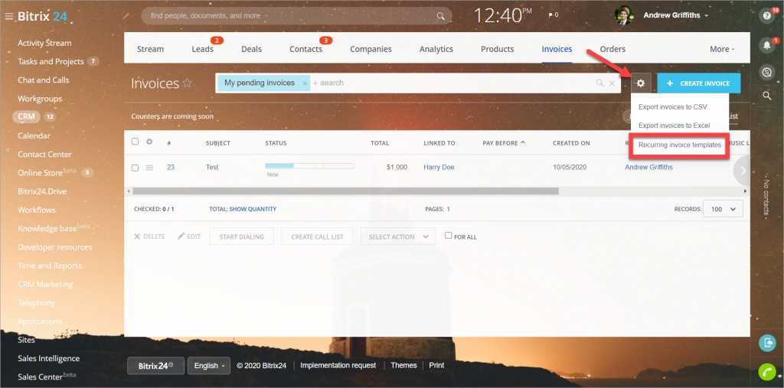
Task: Tick the select-all checkbox in table header
Action: (x=135, y=142)
